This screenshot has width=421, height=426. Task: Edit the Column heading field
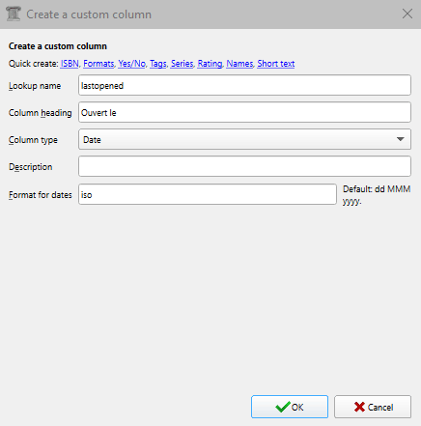pos(244,112)
